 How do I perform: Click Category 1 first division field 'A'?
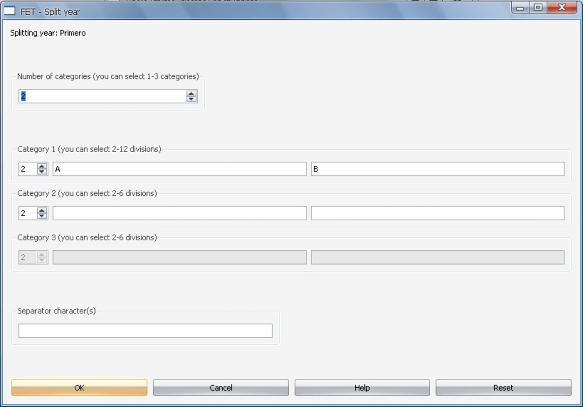[x=179, y=169]
